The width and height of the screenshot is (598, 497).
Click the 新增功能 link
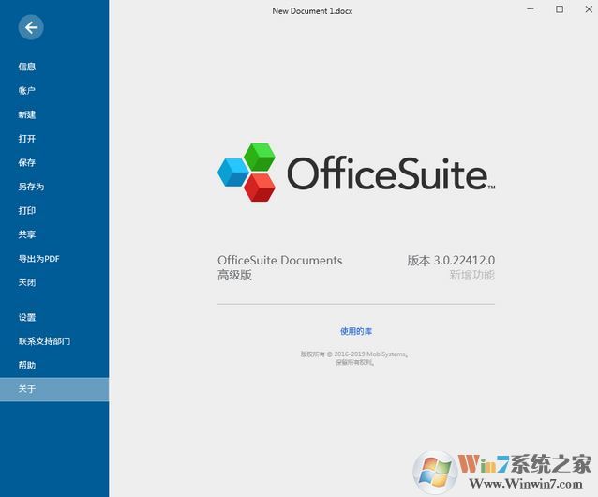tap(471, 275)
